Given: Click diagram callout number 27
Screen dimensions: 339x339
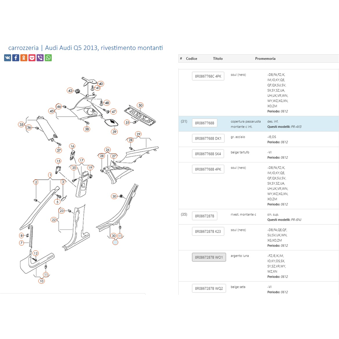Looking at the screenshot, I should coord(114,156).
